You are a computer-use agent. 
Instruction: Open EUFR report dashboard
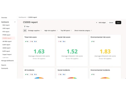(6, 51)
